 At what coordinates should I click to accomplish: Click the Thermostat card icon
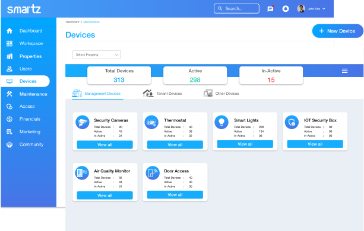151,122
